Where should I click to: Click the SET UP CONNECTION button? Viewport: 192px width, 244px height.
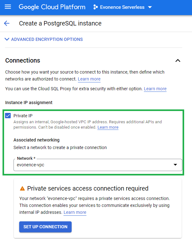point(45,227)
